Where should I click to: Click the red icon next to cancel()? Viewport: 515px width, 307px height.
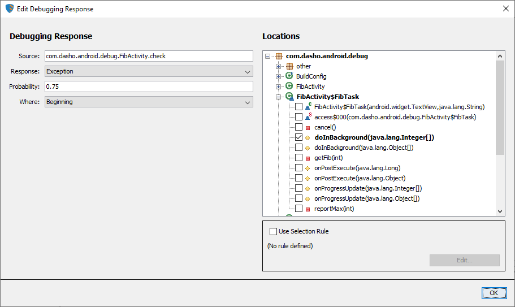tap(308, 128)
